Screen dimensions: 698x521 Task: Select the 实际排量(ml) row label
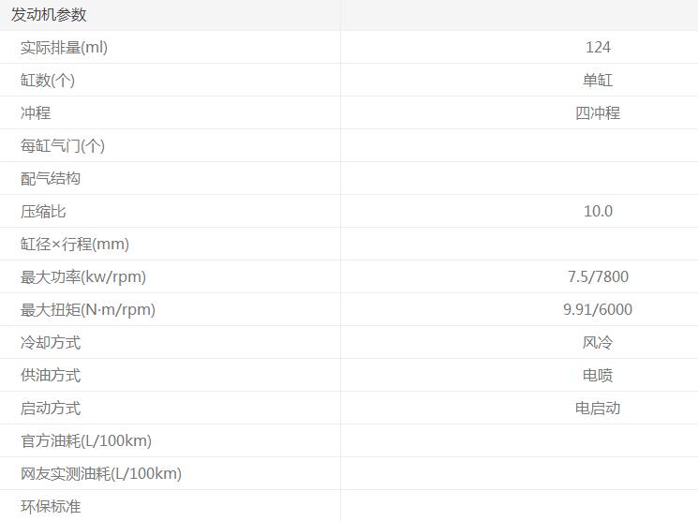coord(64,48)
